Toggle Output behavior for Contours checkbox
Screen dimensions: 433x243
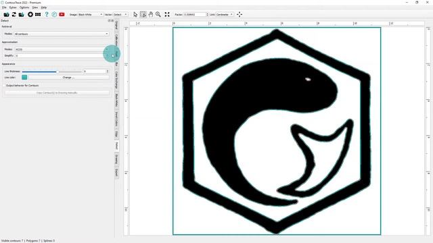click(x=4, y=86)
